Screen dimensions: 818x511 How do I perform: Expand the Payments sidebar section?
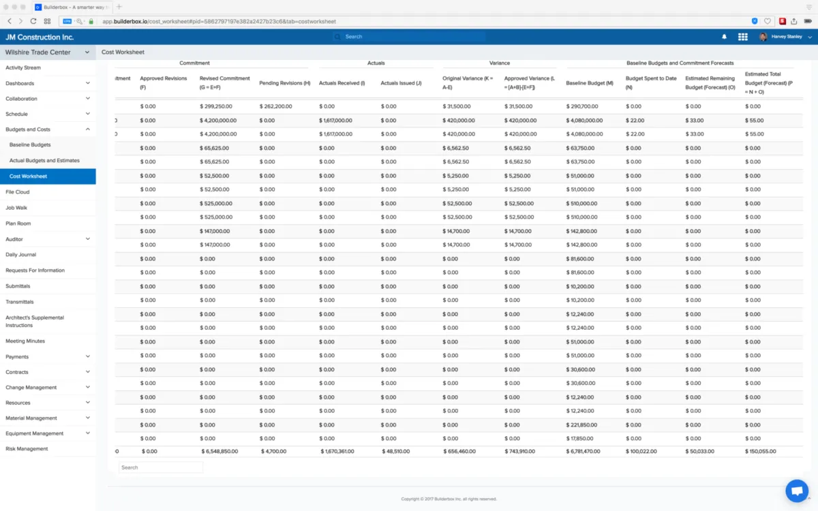88,356
